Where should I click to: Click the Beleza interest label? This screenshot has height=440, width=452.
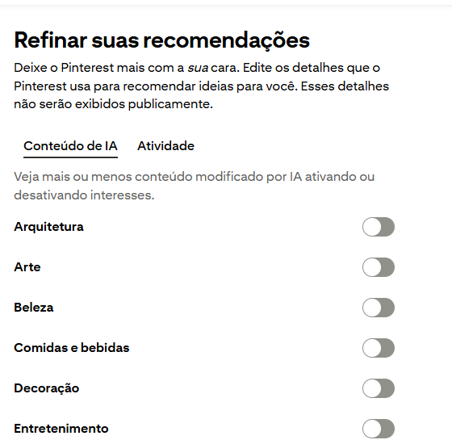[34, 308]
